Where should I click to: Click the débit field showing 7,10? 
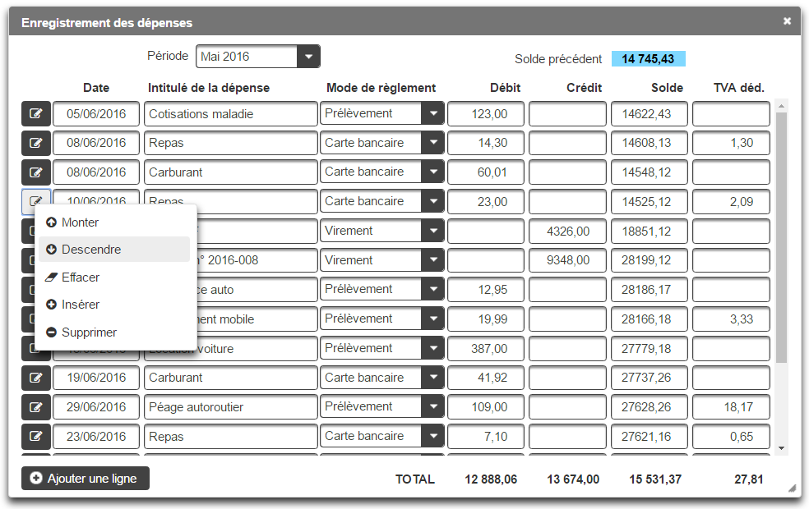(x=486, y=437)
